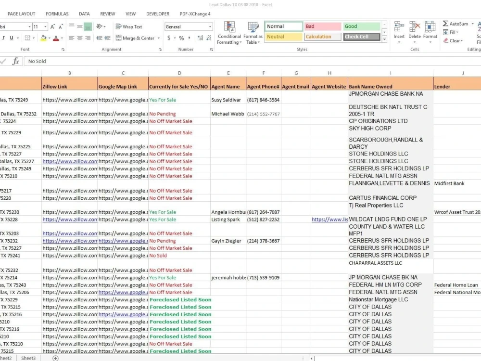This screenshot has width=481, height=361.
Task: Open DEVELOPER ribbon tab
Action: 158,14
